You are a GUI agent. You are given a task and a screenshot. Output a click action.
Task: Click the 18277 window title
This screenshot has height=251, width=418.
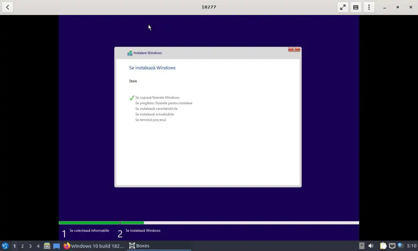[x=209, y=7]
